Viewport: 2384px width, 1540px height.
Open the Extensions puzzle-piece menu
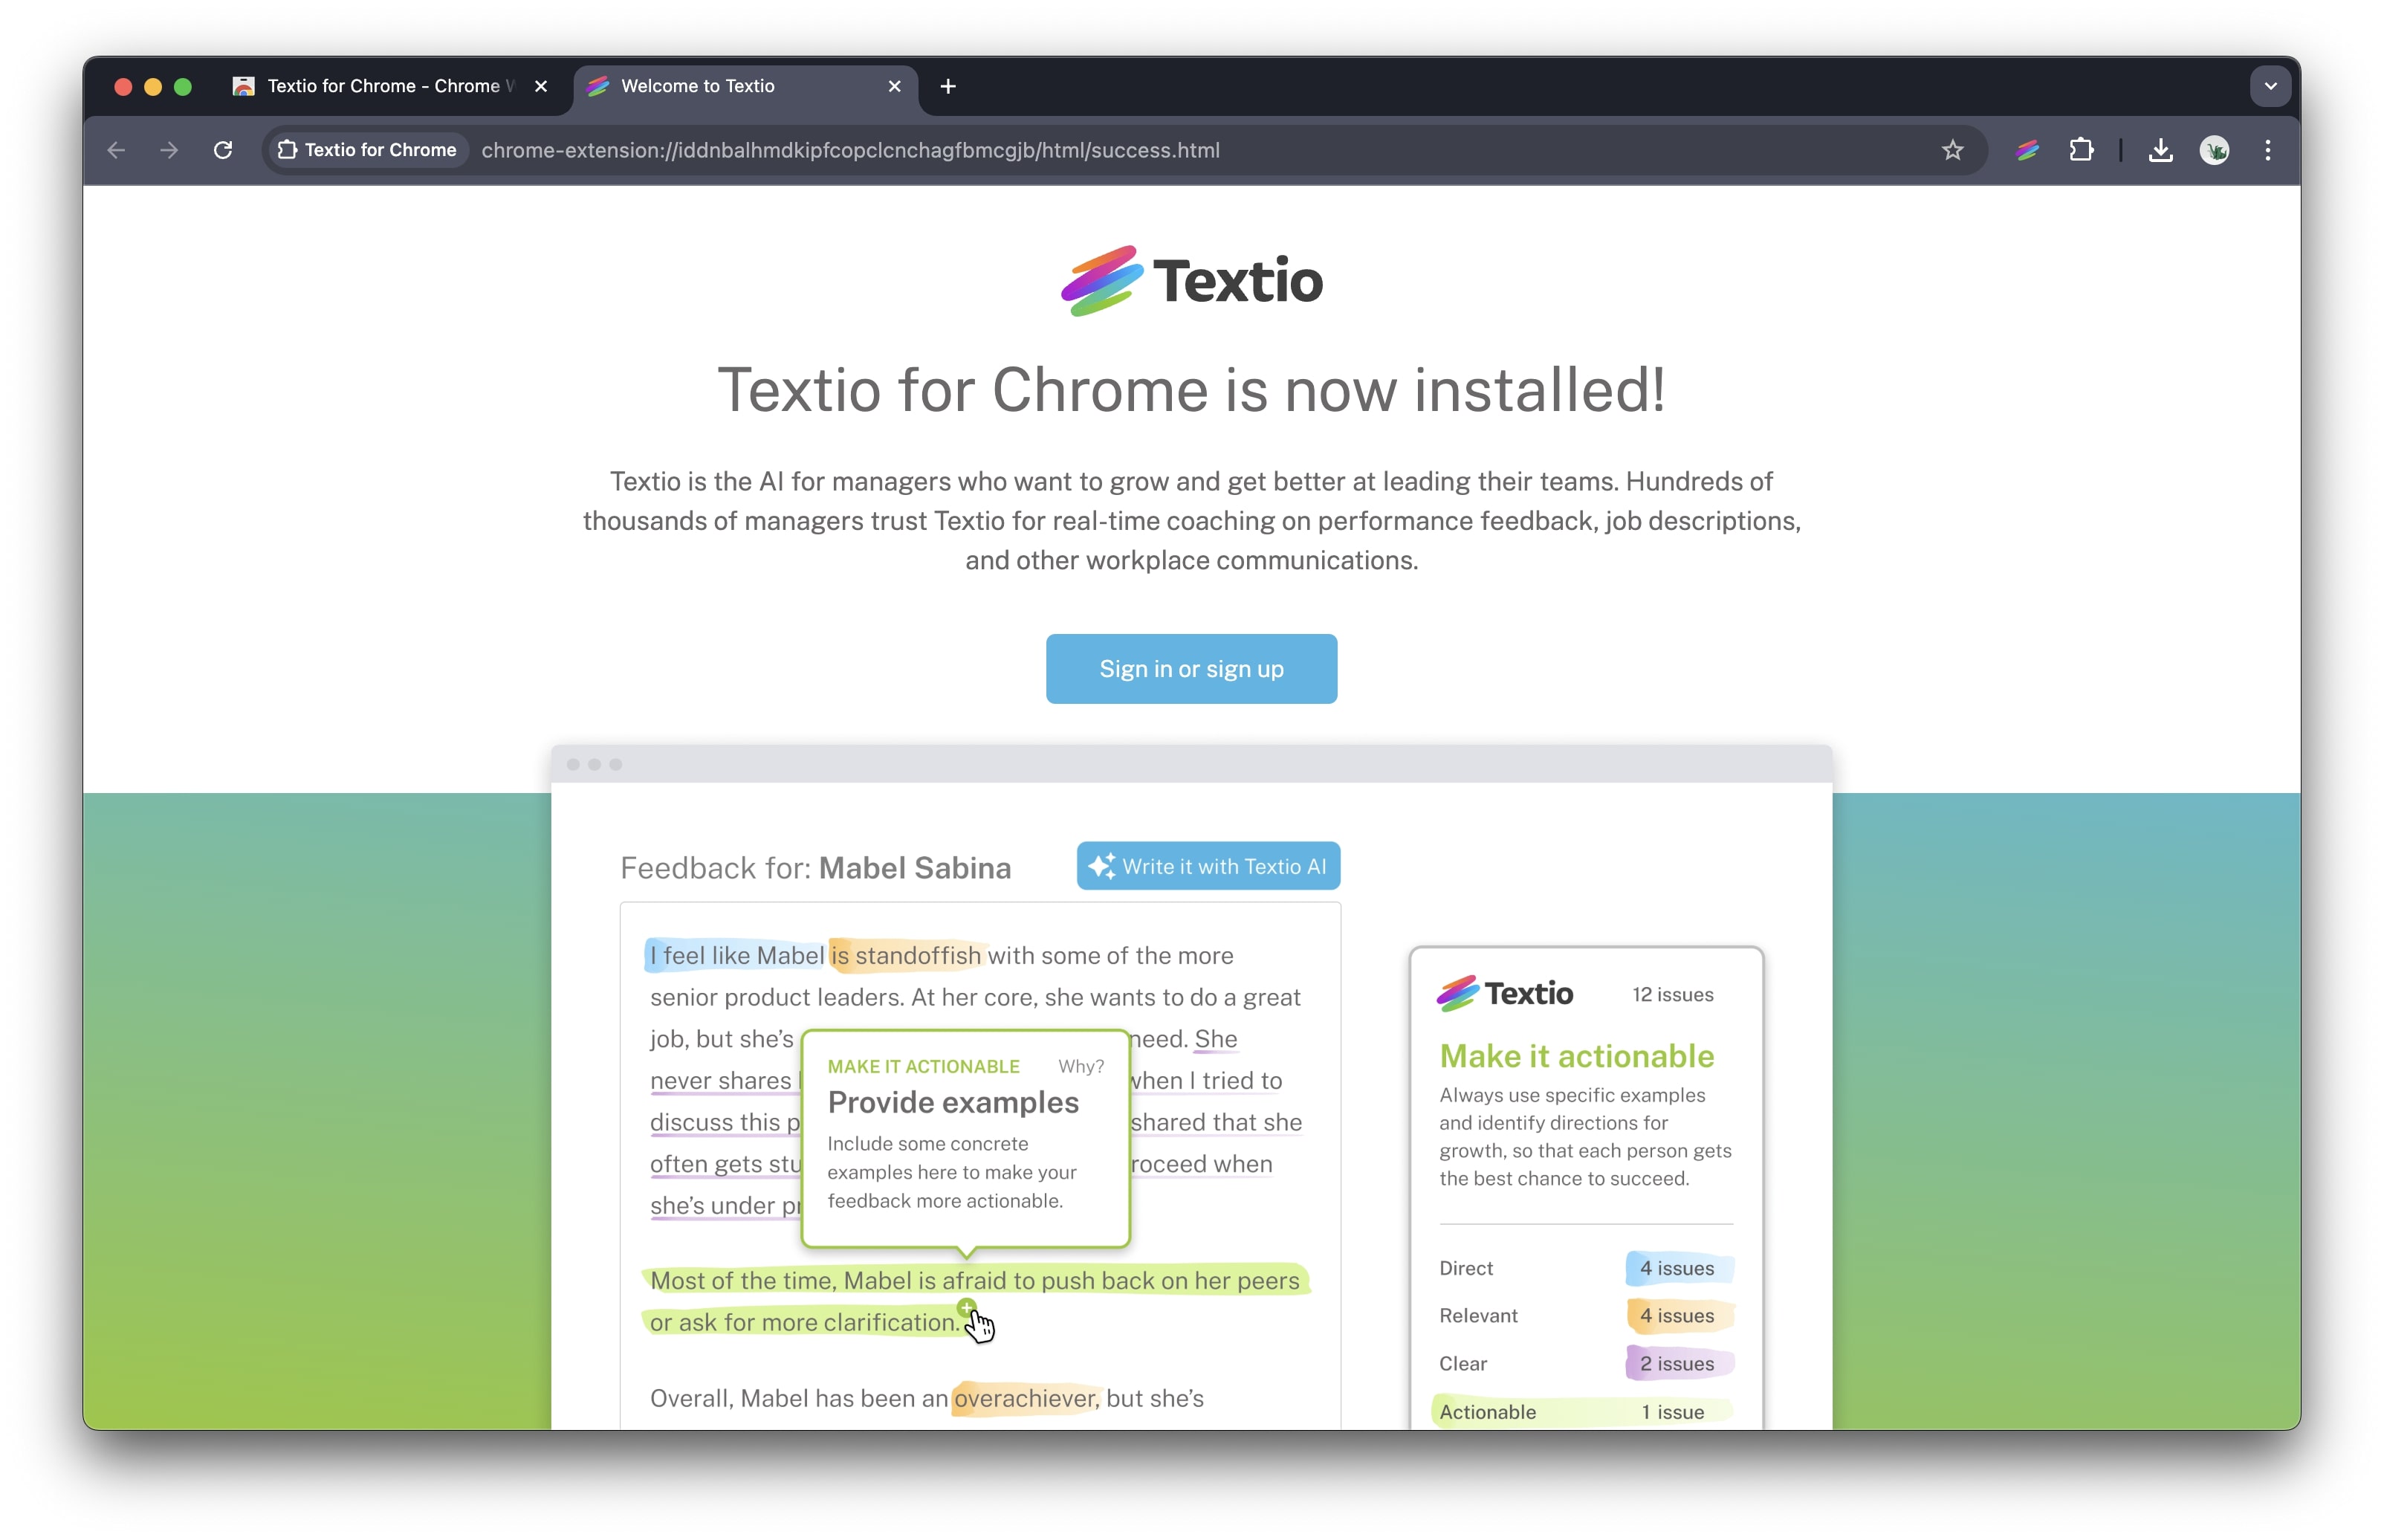click(2081, 150)
